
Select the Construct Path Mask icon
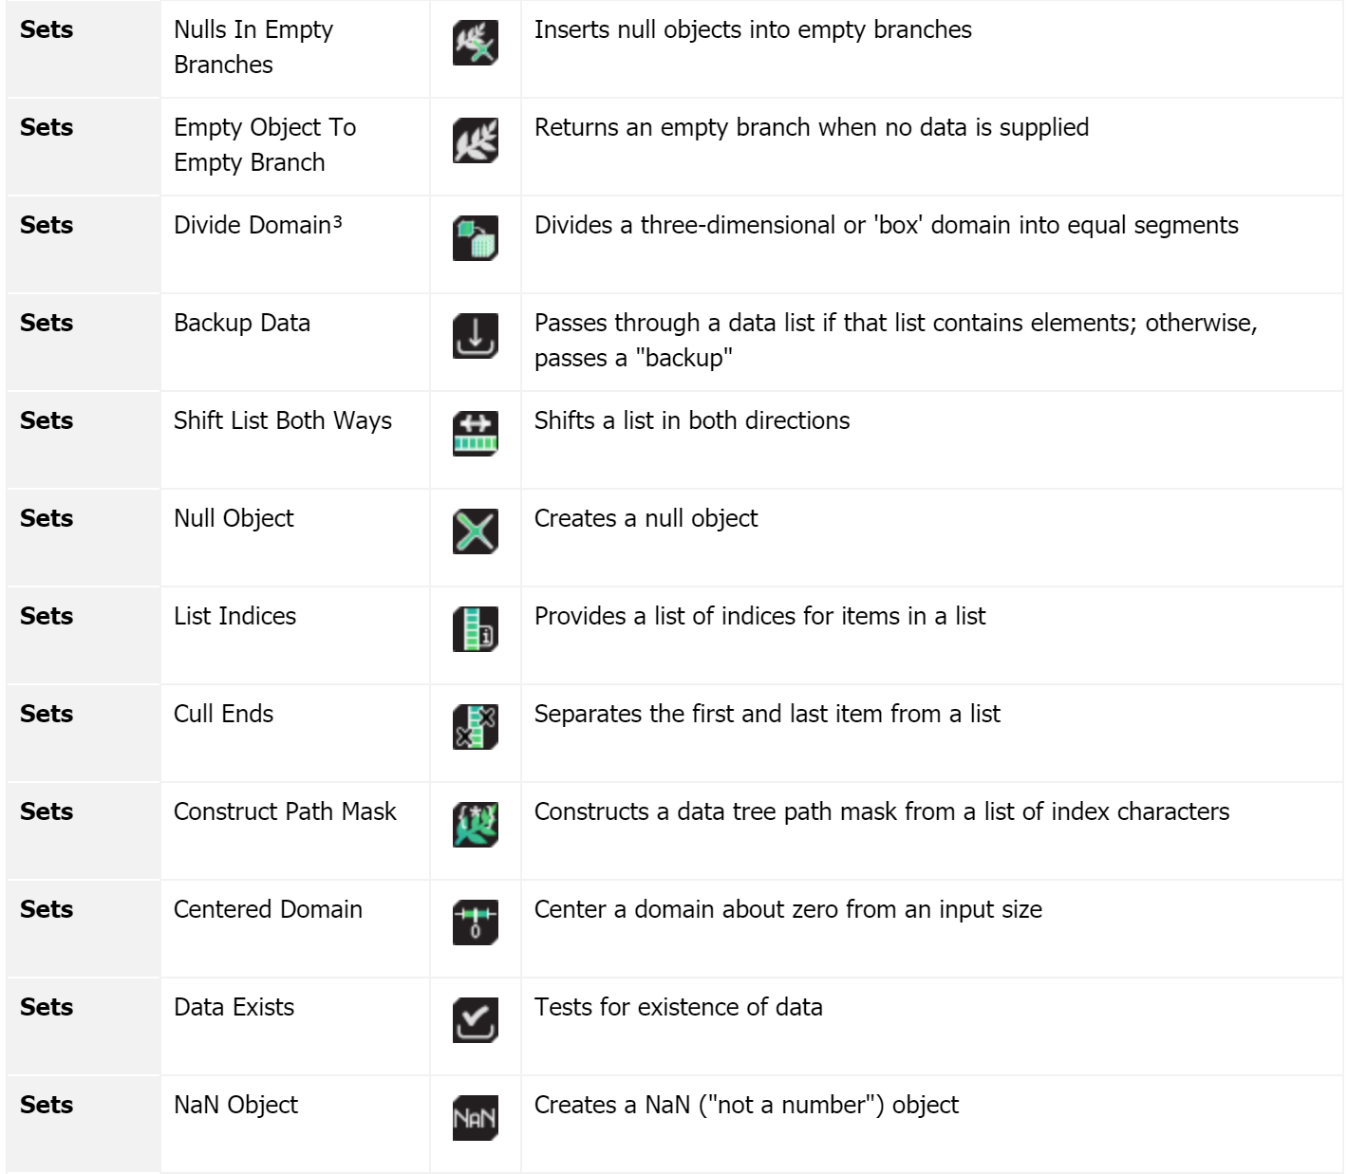pyautogui.click(x=476, y=826)
